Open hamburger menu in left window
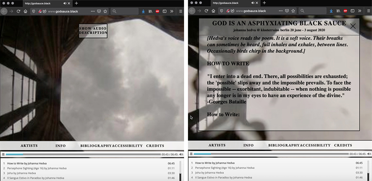The image size is (372, 181). [181, 11]
